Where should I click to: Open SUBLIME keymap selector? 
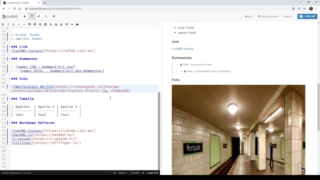(135, 173)
